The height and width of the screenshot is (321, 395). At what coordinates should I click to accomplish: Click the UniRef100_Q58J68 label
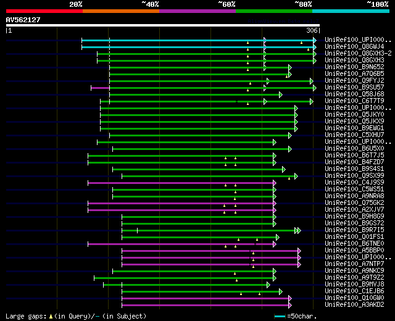[354, 94]
